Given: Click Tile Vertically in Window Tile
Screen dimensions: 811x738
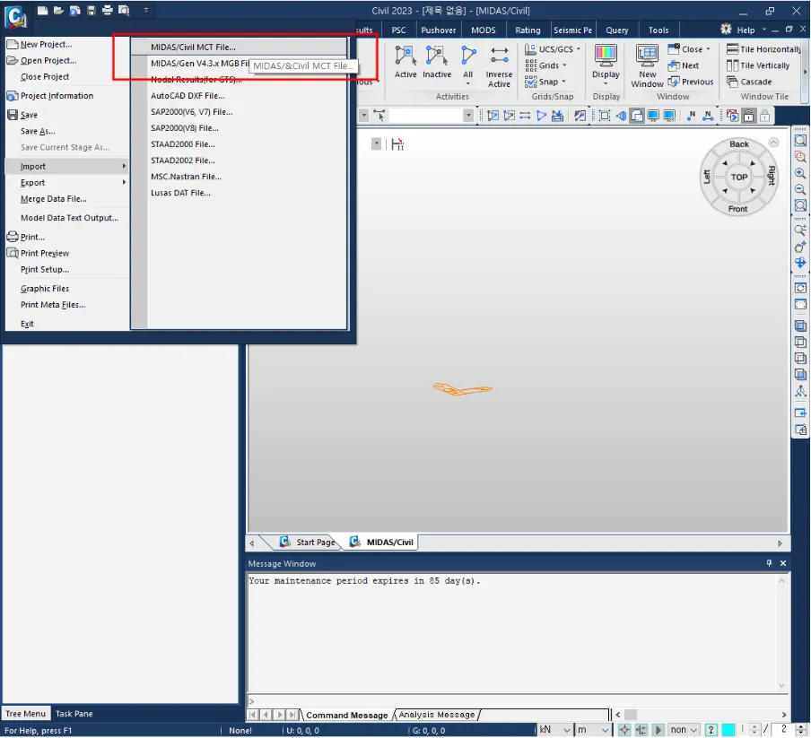Looking at the screenshot, I should [758, 65].
